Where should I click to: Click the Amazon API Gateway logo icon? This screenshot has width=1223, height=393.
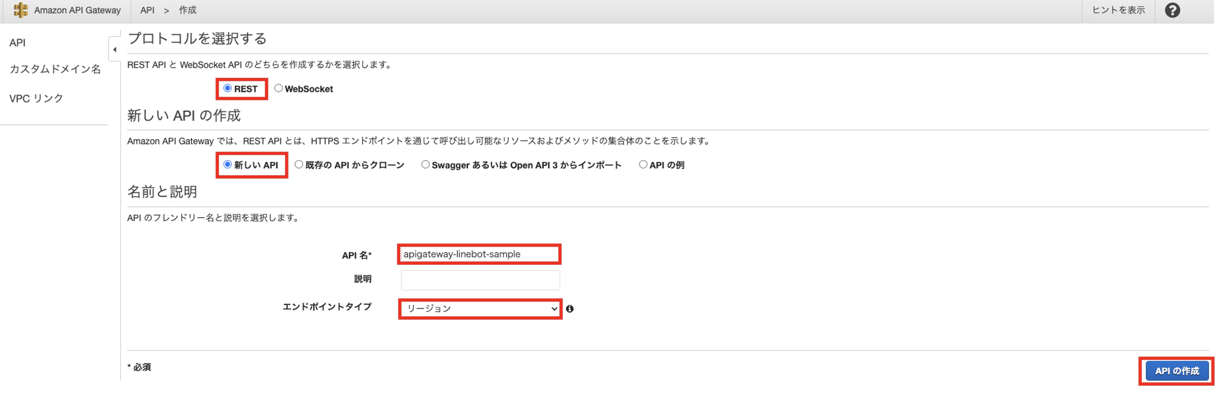click(x=21, y=10)
